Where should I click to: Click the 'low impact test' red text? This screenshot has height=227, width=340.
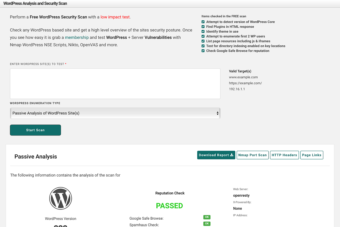pos(115,17)
